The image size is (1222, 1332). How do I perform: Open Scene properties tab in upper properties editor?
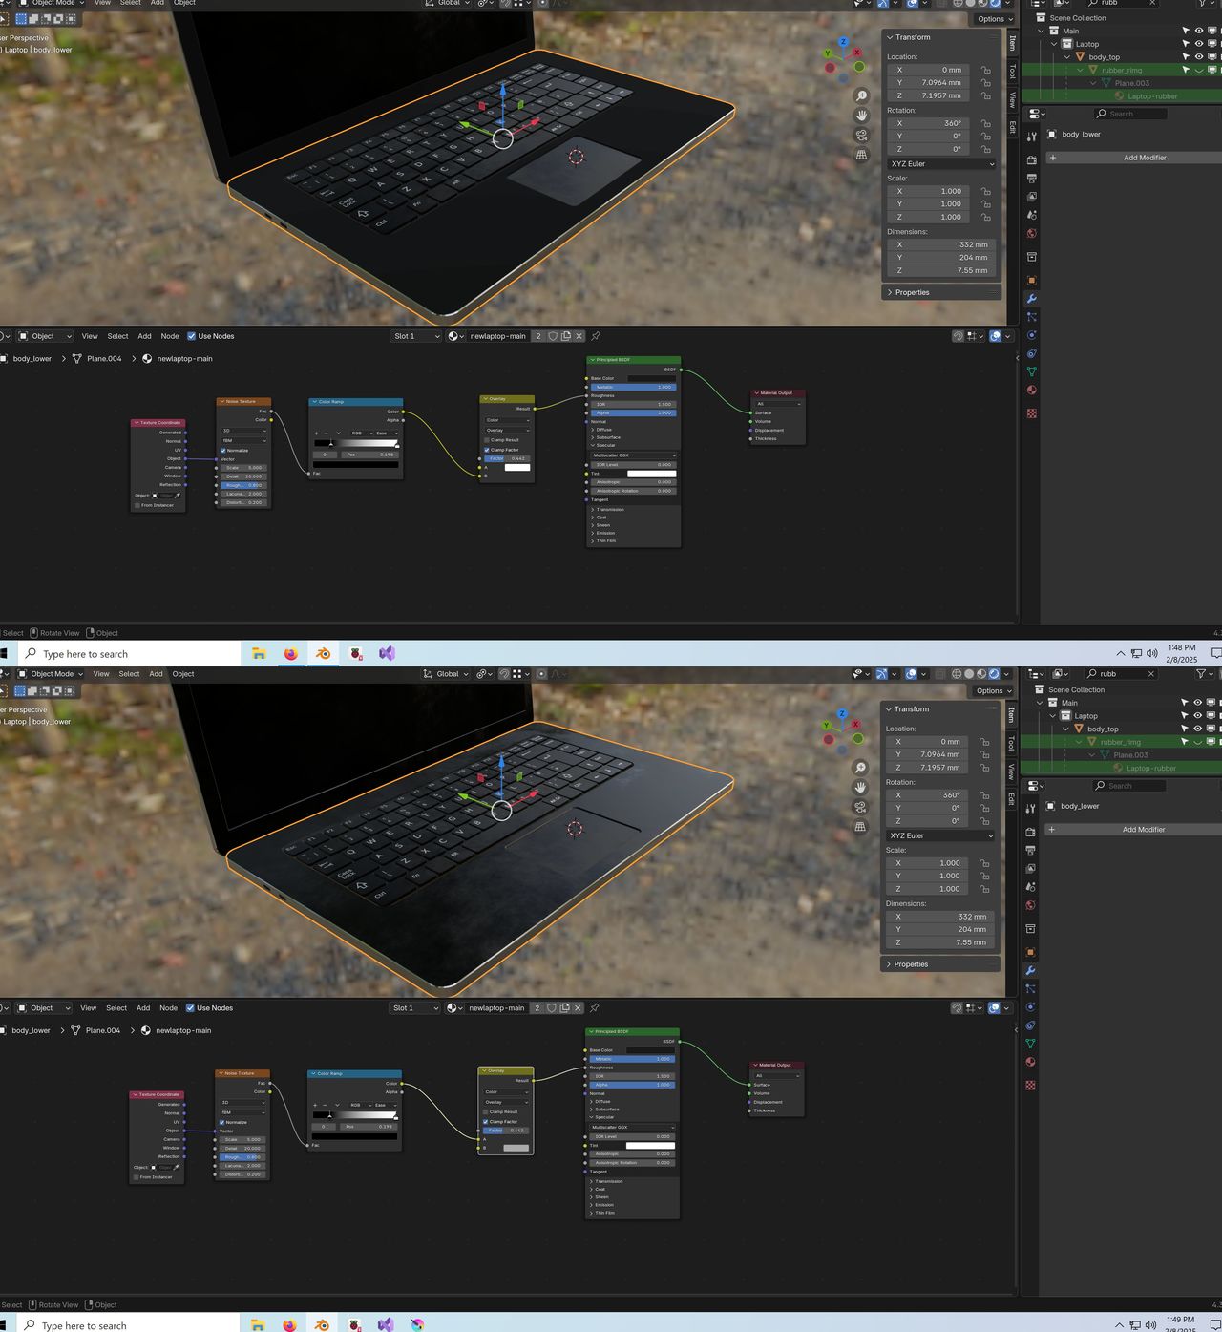point(1031,215)
